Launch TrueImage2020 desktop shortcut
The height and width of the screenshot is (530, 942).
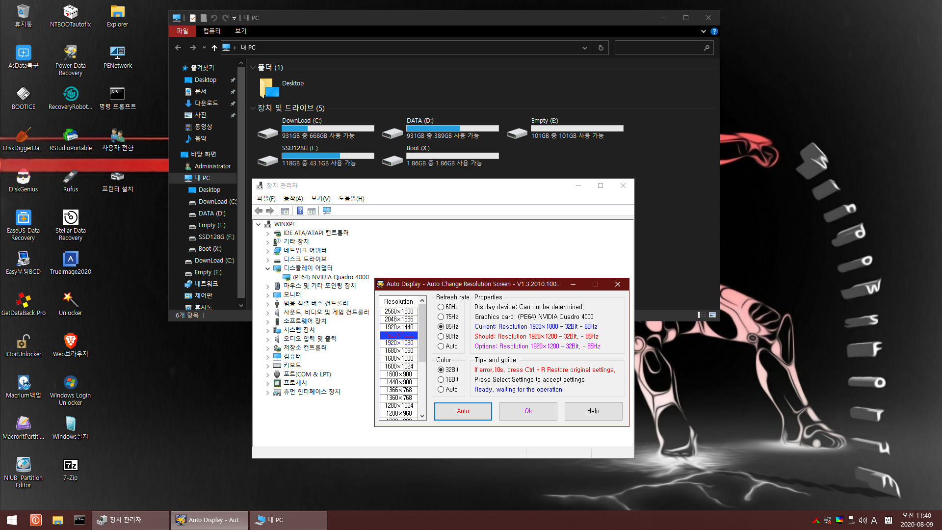click(70, 263)
